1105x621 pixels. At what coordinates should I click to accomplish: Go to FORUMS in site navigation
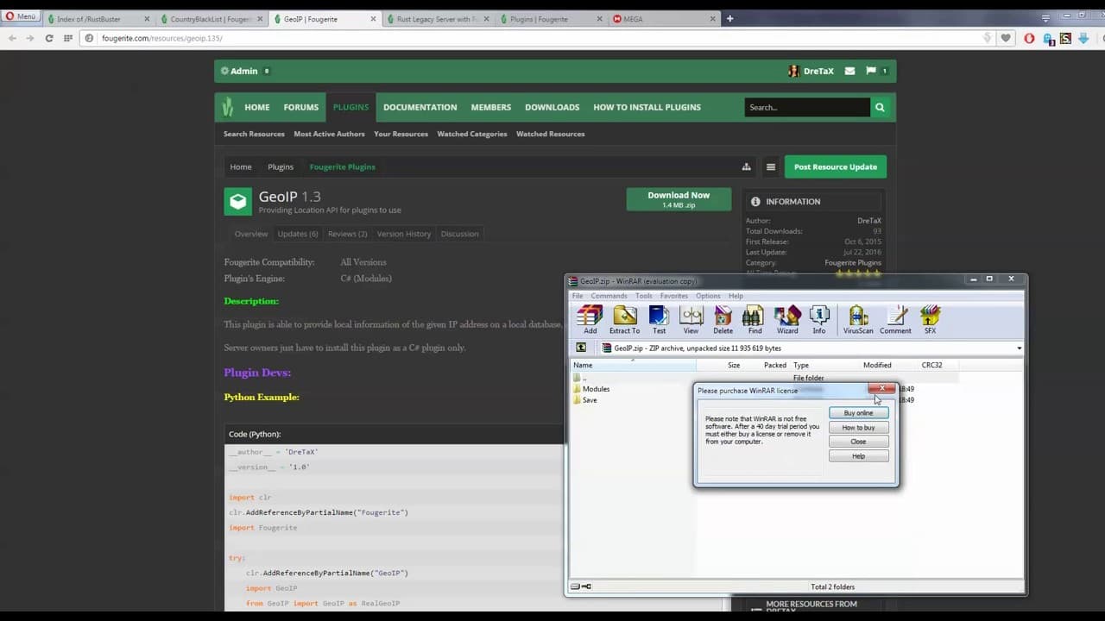pos(301,107)
